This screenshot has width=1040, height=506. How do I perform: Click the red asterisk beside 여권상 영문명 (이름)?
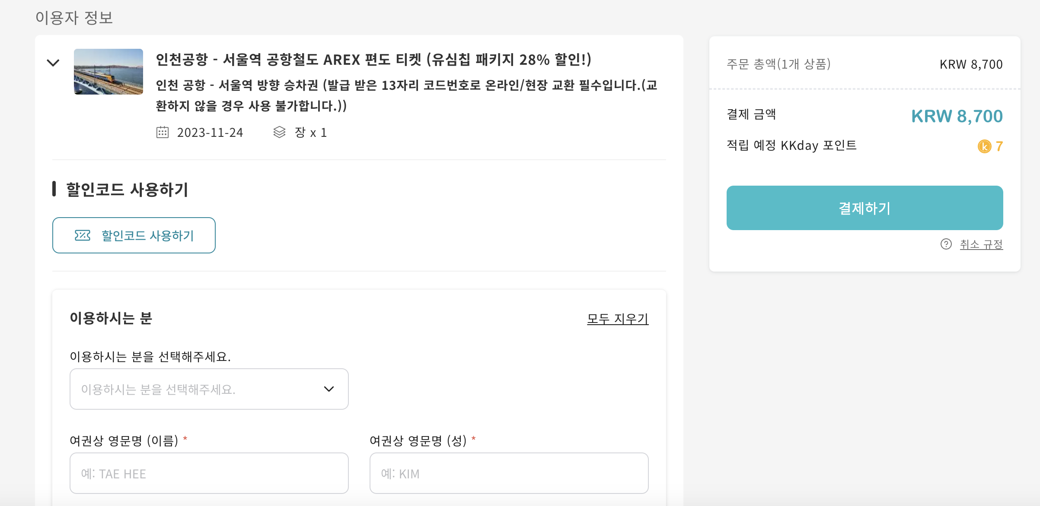coord(185,440)
